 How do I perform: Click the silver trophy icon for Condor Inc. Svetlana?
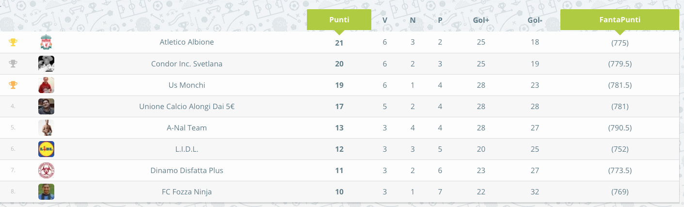(13, 64)
